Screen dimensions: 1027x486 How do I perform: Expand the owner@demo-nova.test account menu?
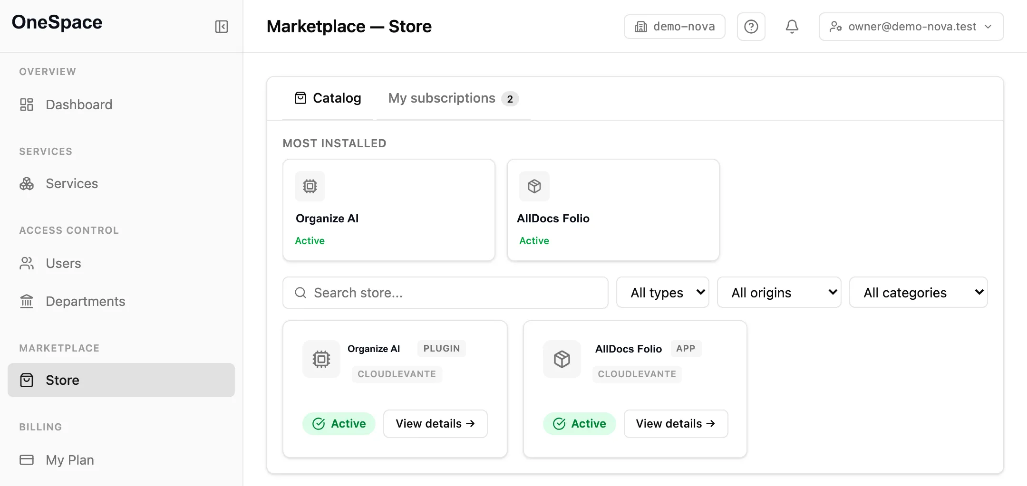(x=911, y=27)
